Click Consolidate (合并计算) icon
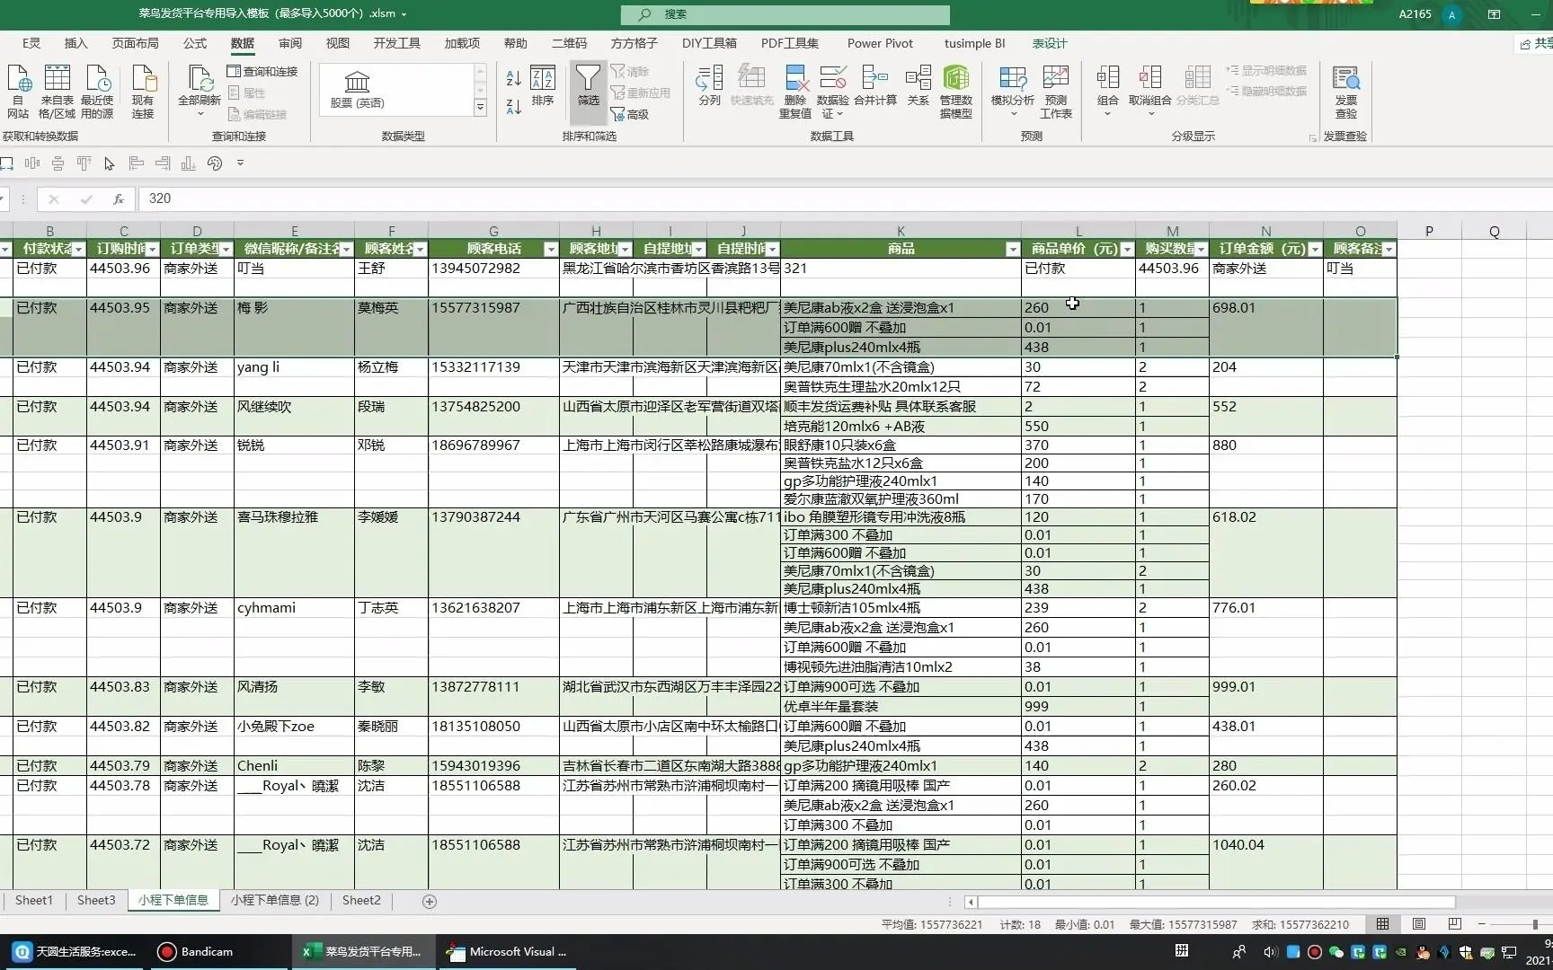Viewport: 1553px width, 970px height. (x=875, y=86)
